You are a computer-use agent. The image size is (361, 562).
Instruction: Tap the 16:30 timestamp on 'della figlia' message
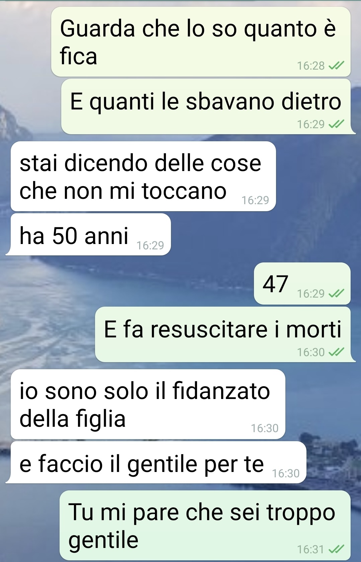click(265, 428)
